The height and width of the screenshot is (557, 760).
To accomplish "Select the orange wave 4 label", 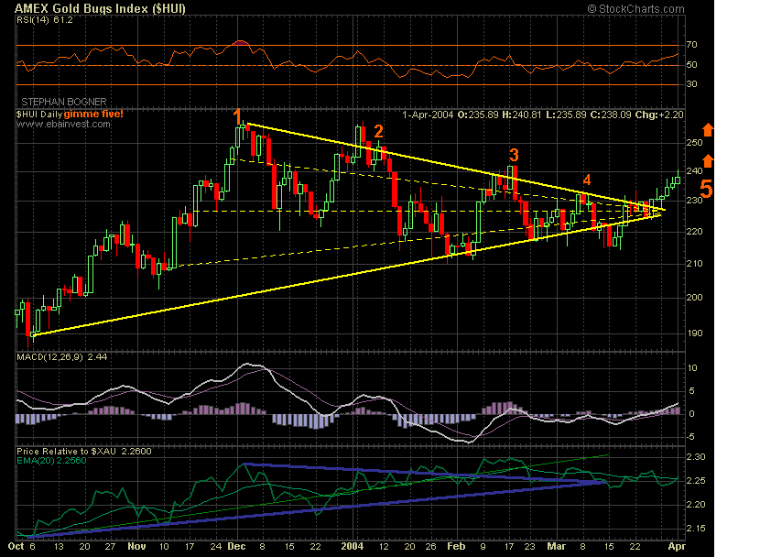I will (x=587, y=180).
